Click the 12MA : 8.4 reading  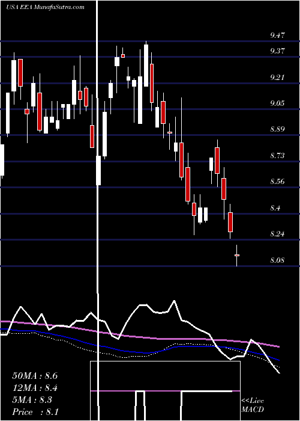35,388
